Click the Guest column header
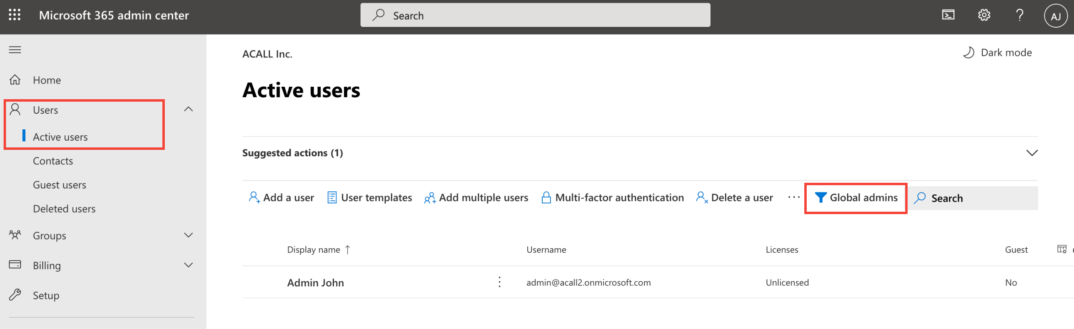The width and height of the screenshot is (1074, 329). tap(1016, 249)
